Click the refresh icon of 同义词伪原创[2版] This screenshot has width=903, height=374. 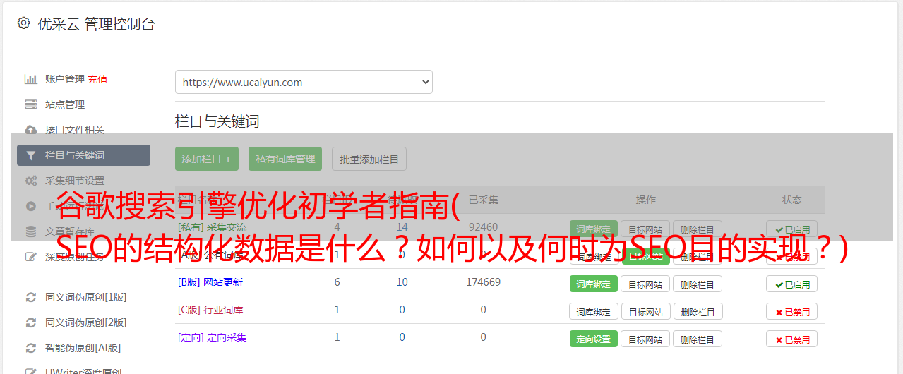pos(31,322)
